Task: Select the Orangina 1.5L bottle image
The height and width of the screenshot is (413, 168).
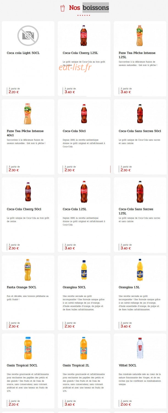Action: point(140,270)
